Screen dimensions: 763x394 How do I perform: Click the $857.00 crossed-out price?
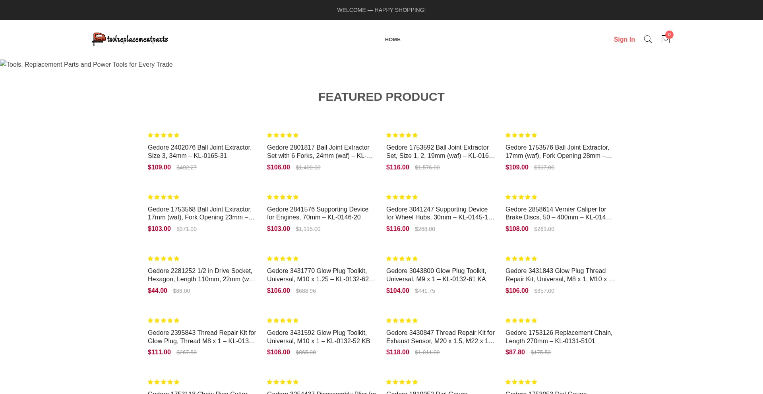click(x=544, y=291)
